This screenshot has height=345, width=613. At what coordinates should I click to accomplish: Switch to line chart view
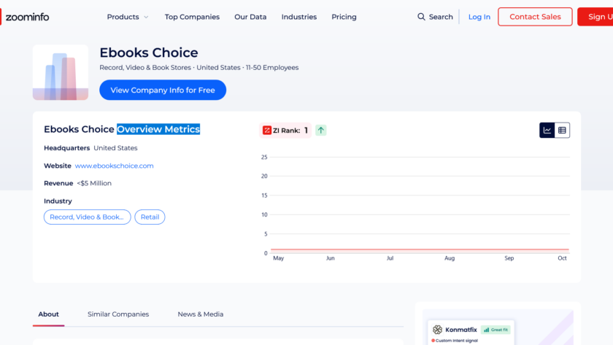[x=547, y=130]
